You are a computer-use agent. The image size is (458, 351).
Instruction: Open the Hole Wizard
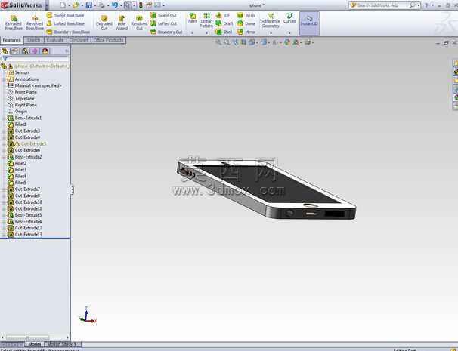point(122,23)
